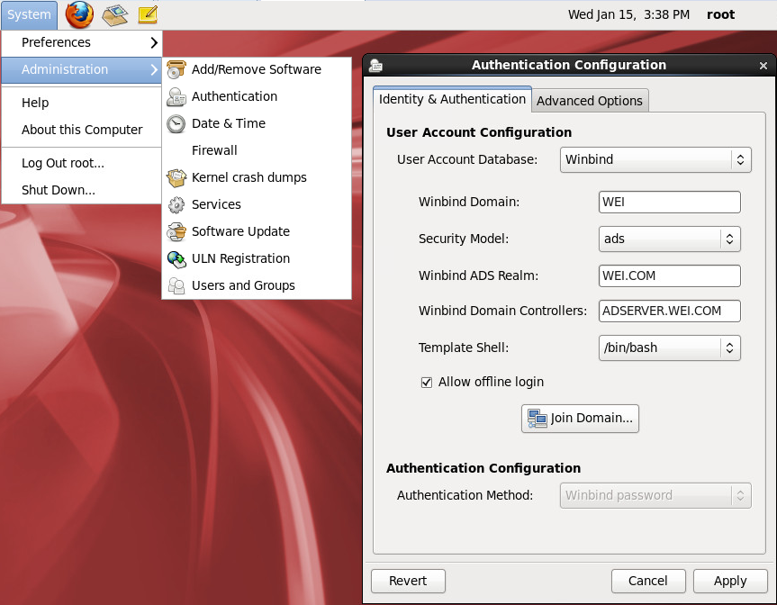Open the package installer icon in top panel
Screen dimensions: 777x605
coord(115,15)
